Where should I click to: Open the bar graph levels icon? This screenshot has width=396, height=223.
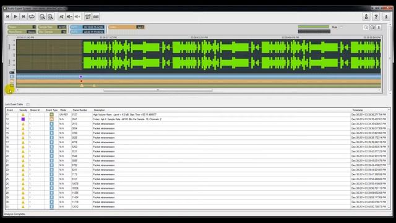click(96, 17)
